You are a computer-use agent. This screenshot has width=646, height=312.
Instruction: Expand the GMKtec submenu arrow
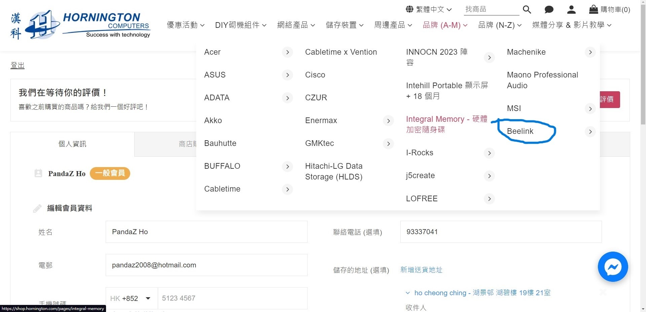pos(388,144)
